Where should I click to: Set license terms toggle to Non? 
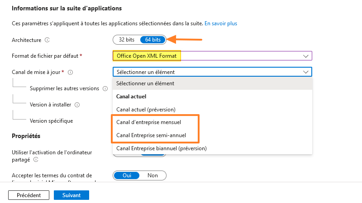pos(152,175)
